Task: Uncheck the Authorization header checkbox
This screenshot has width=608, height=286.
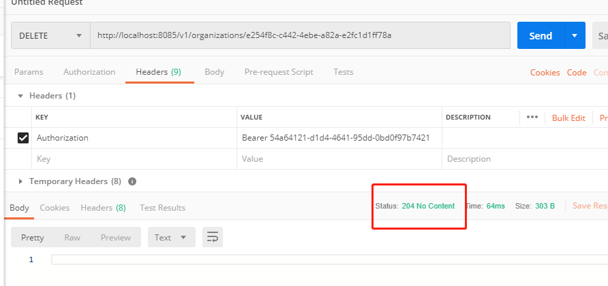Action: pyautogui.click(x=23, y=138)
